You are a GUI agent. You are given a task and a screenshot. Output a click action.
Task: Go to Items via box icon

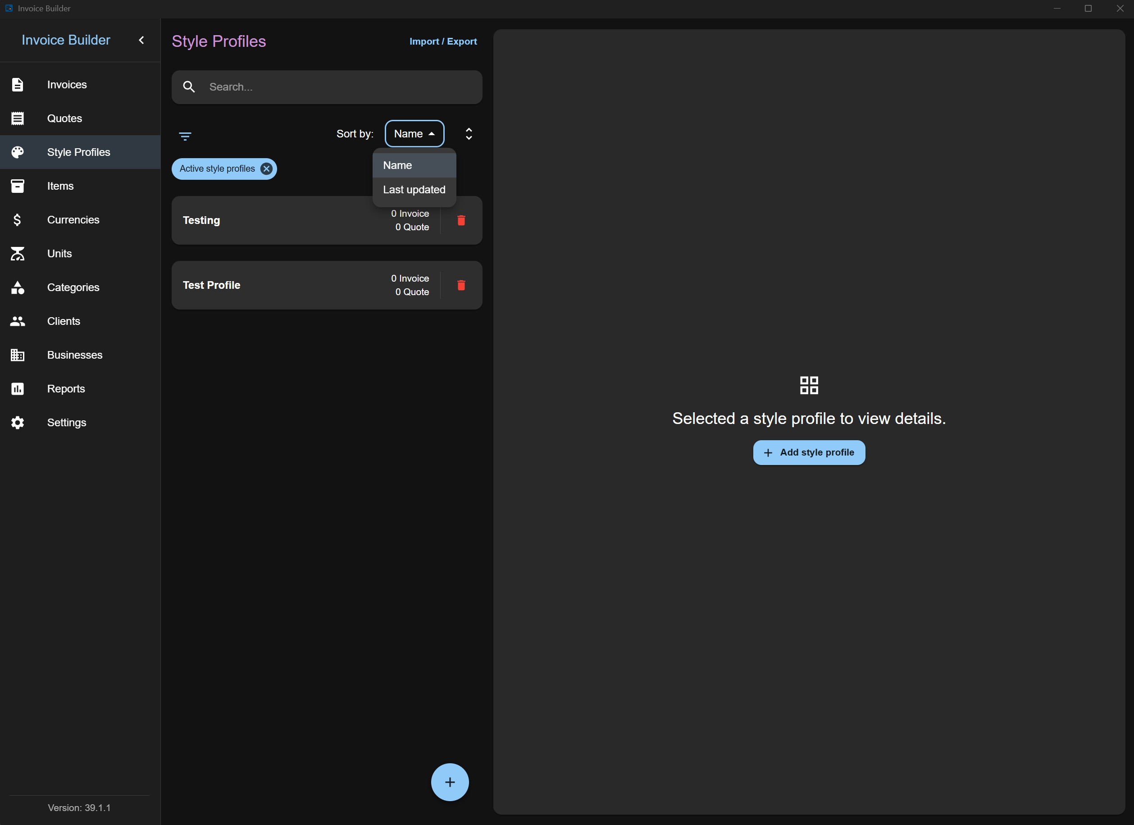pos(18,186)
